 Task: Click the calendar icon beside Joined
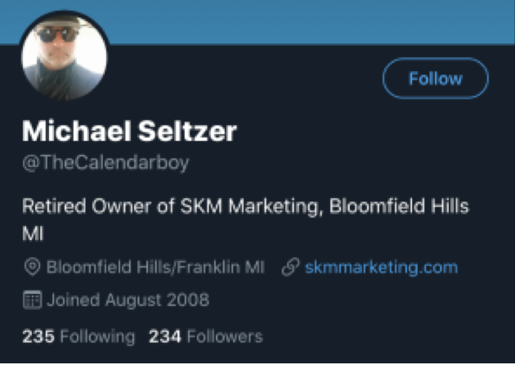tap(33, 300)
